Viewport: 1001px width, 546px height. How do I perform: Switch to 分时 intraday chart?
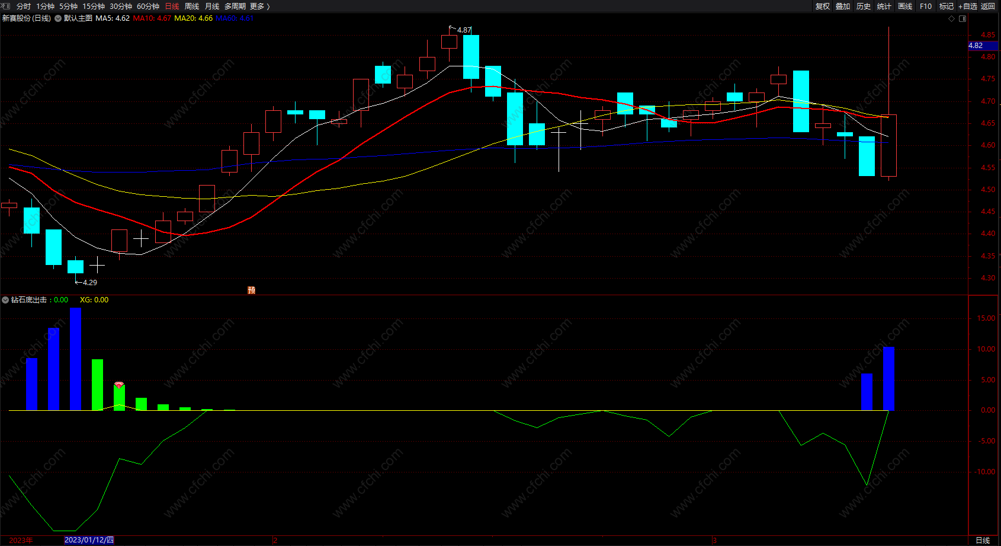pyautogui.click(x=24, y=7)
